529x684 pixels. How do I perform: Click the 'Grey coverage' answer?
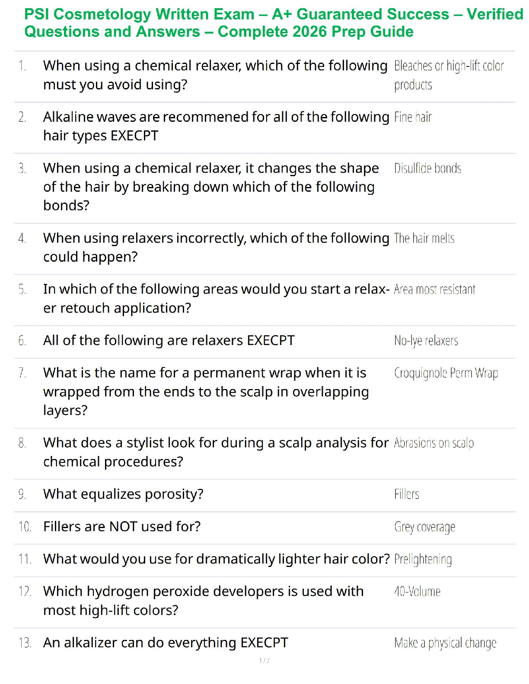424,527
